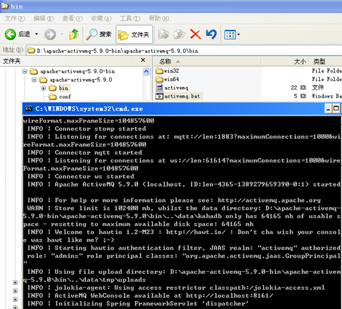This screenshot has height=309, width=342.
Task: Click the red Delete X icon
Action: tap(195, 34)
